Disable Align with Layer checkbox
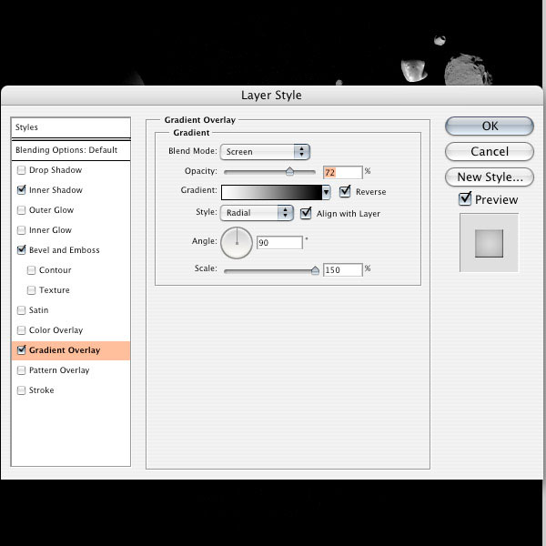The height and width of the screenshot is (546, 546). (x=306, y=213)
